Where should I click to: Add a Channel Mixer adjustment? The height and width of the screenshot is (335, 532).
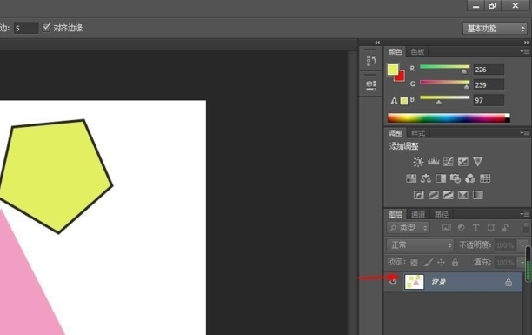click(470, 178)
